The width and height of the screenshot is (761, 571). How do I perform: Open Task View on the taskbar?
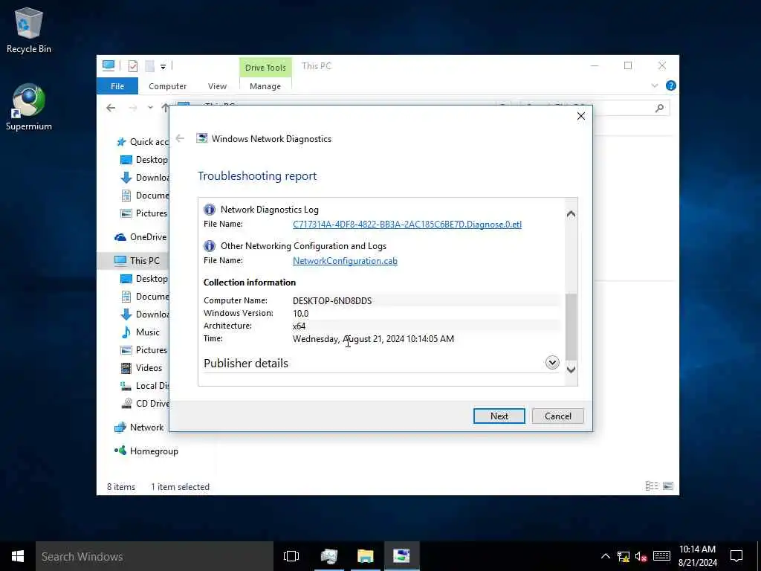pos(291,556)
